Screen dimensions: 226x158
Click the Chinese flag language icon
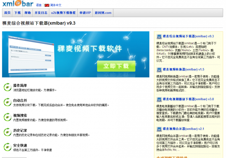[x=47, y=5]
